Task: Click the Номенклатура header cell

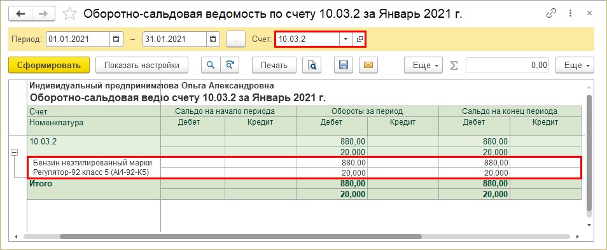Action: (x=94, y=126)
